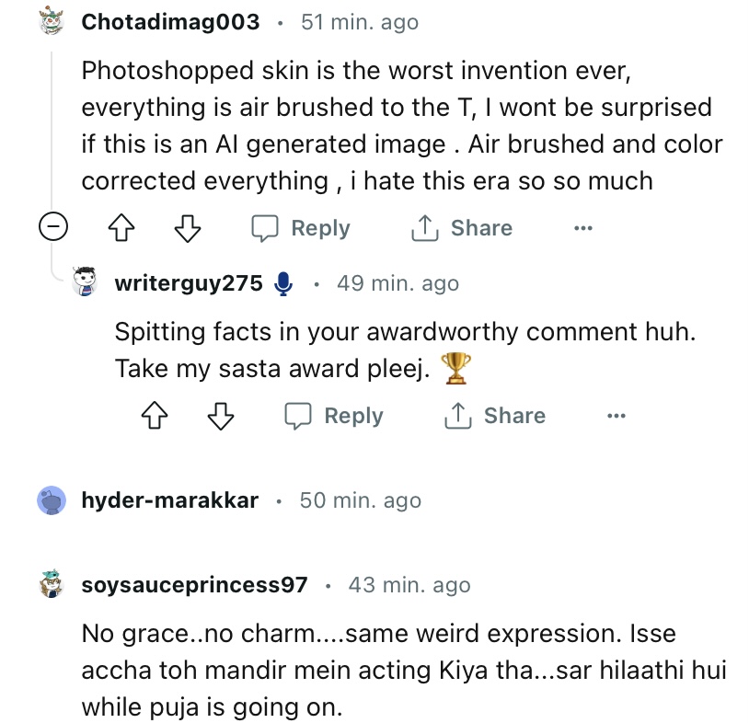This screenshot has height=723, width=749.
Task: Share writerguy275's reply
Action: (495, 416)
